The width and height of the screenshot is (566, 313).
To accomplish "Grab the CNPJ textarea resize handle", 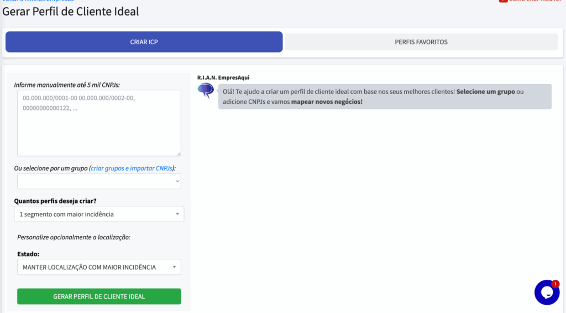I will point(178,154).
